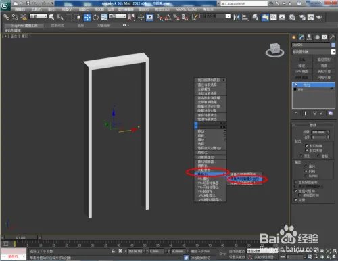Activate the Select and Rotate tool
The image size is (338, 261).
[x=95, y=17]
